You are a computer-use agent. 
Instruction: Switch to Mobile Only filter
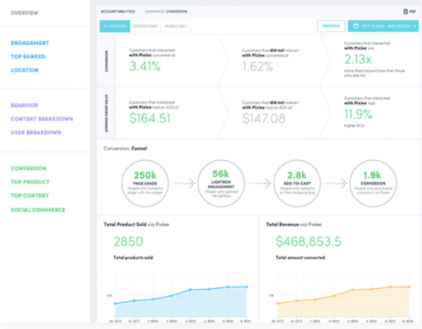177,27
